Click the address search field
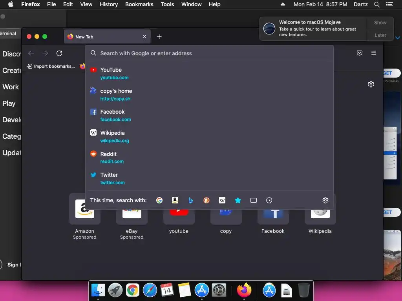The height and width of the screenshot is (301, 402). [x=209, y=53]
